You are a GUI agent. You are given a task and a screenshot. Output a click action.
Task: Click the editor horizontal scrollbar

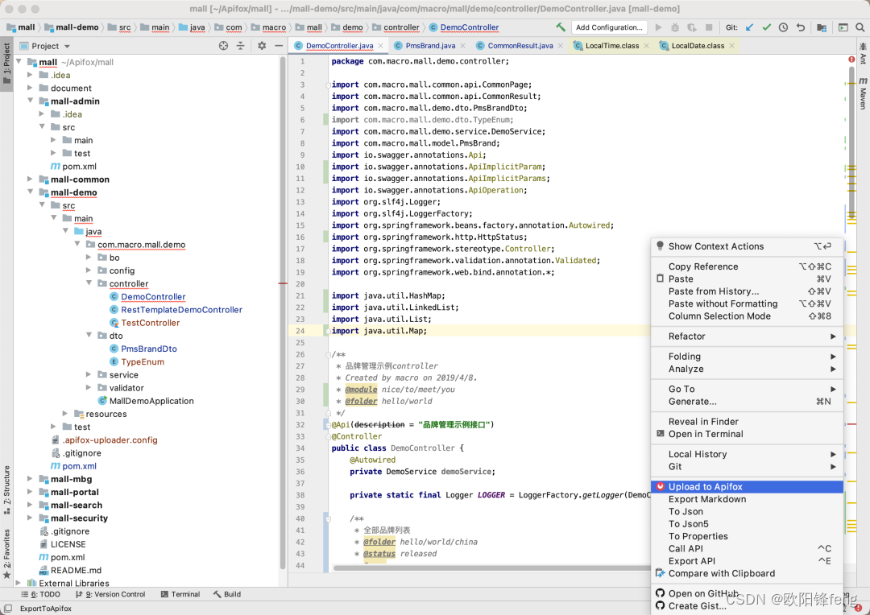pyautogui.click(x=491, y=568)
